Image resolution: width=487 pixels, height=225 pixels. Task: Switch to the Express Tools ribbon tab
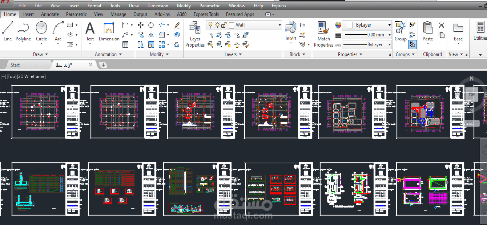click(x=206, y=14)
